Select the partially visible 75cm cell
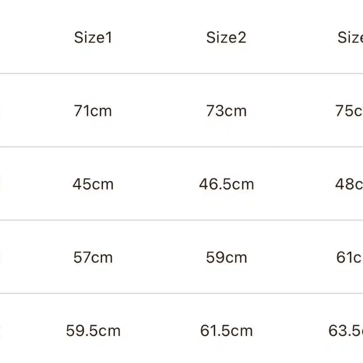This screenshot has height=363, width=363. [x=349, y=111]
